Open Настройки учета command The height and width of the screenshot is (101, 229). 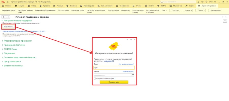click(x=9, y=10)
